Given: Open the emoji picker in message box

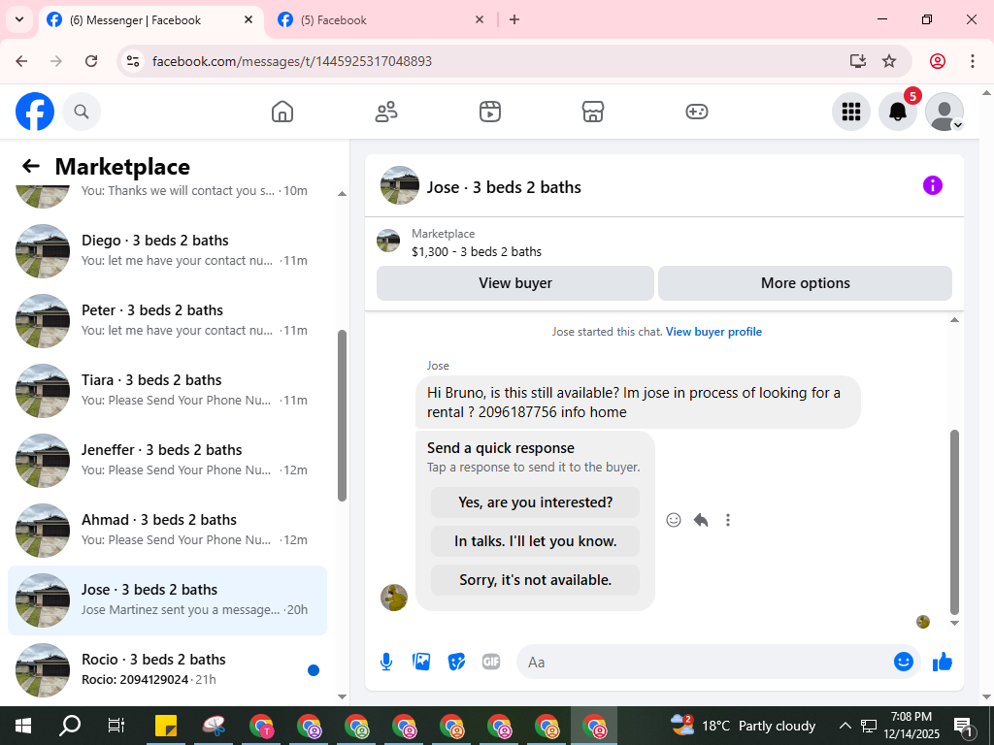Looking at the screenshot, I should pyautogui.click(x=904, y=662).
